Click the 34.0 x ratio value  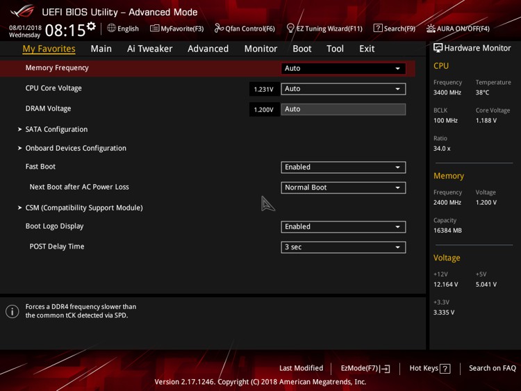[442, 149]
